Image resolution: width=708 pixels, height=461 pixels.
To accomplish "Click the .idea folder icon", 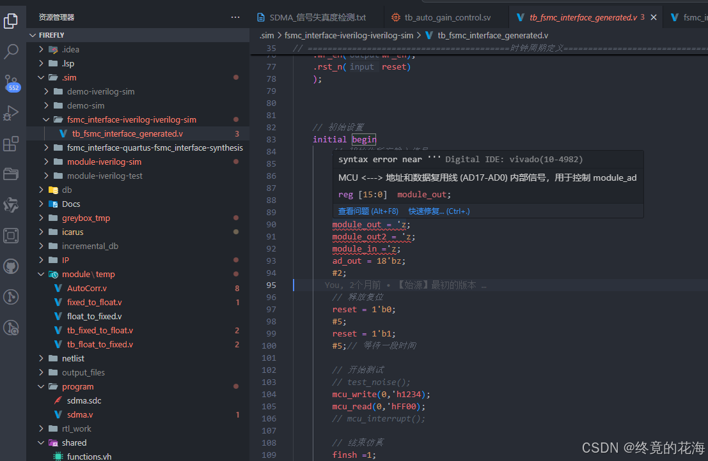I will pos(53,50).
